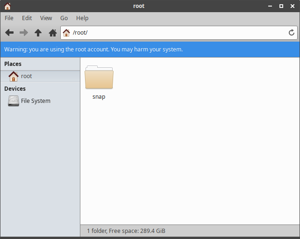Reload the folder with the refresh icon
300x239 pixels.
tap(292, 33)
